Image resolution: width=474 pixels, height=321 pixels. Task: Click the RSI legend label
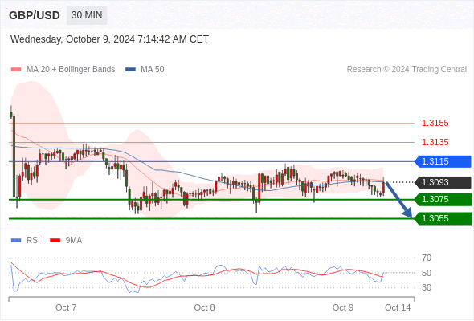33,241
